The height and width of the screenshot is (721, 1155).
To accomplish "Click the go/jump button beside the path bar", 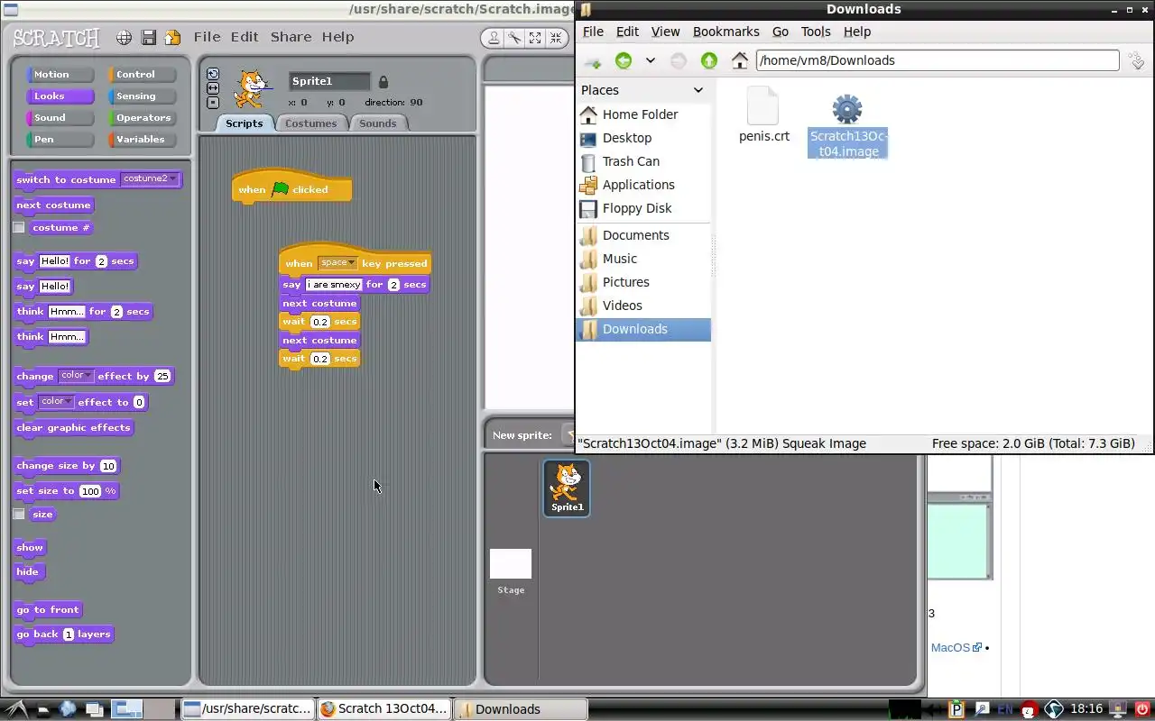I will (x=1137, y=60).
